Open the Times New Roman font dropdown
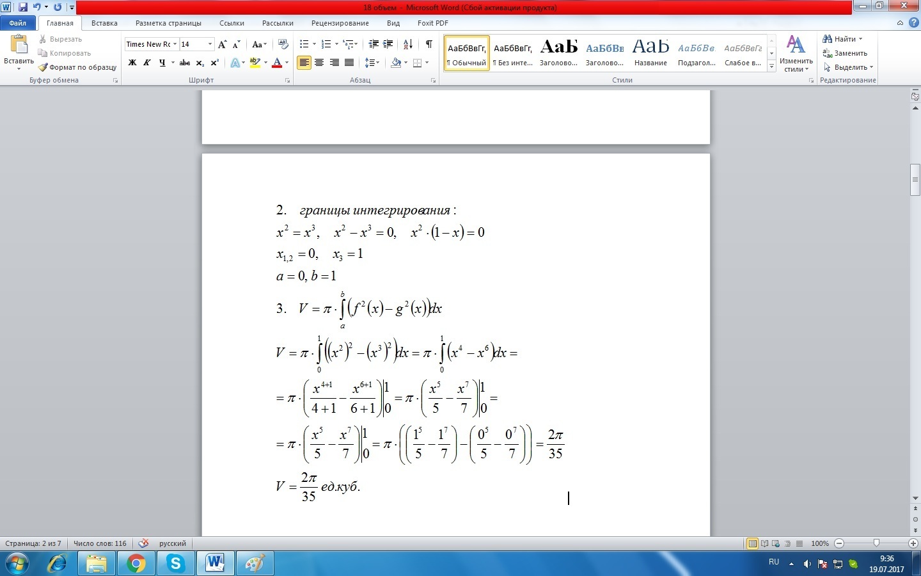This screenshot has width=921, height=576. coord(175,44)
